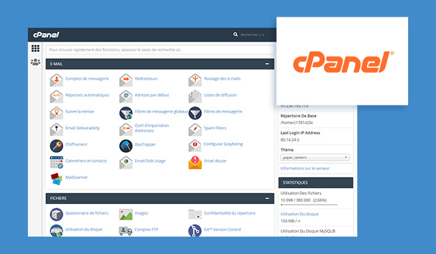The height and width of the screenshot is (254, 436).
Task: Open the Thème paper_lantern dropdown
Action: (x=315, y=158)
